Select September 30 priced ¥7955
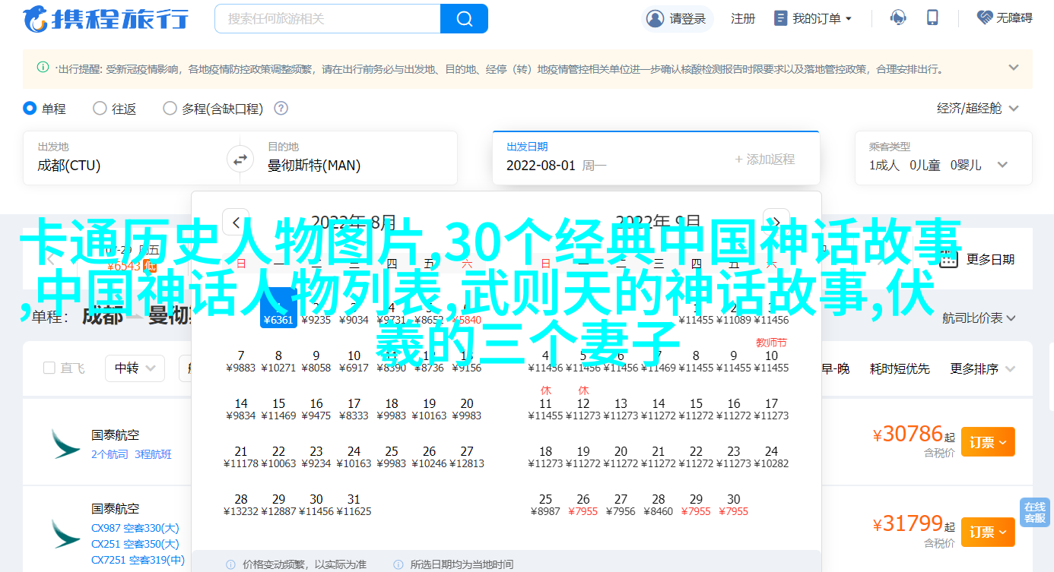Image resolution: width=1054 pixels, height=572 pixels. [734, 504]
